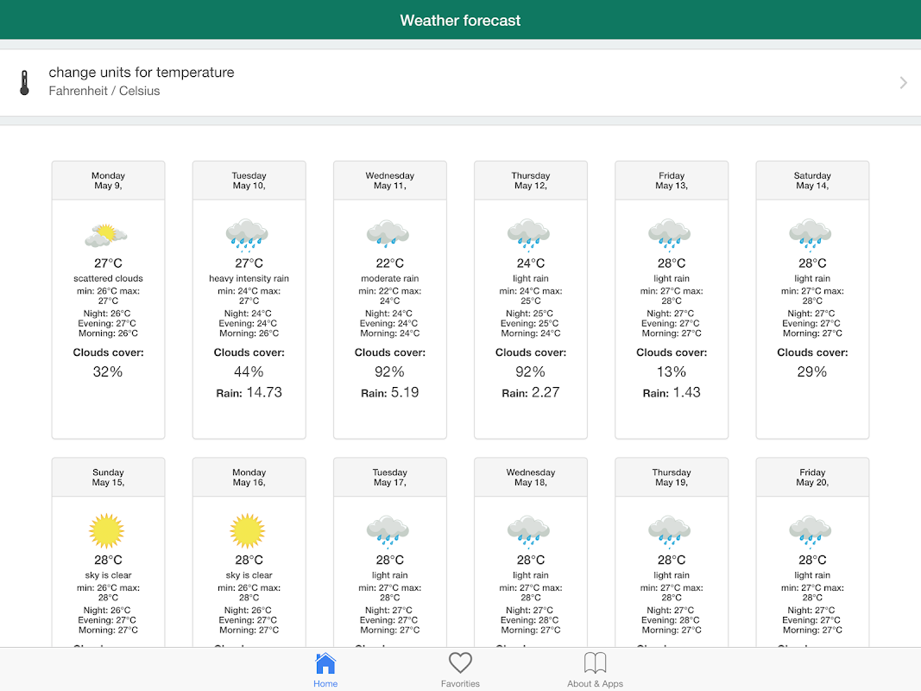
Task: Open the change units for temperature row
Action: pos(461,82)
